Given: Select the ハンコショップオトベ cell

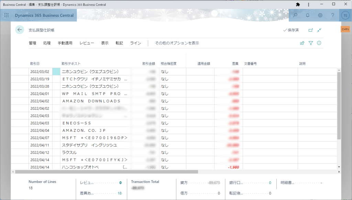Looking at the screenshot, I should 96,167.
